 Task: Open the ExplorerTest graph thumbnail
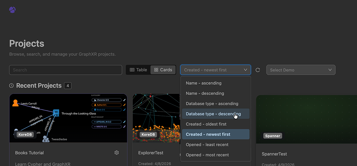156,118
